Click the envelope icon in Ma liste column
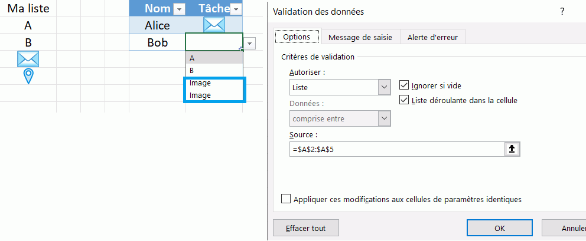 tap(28, 59)
